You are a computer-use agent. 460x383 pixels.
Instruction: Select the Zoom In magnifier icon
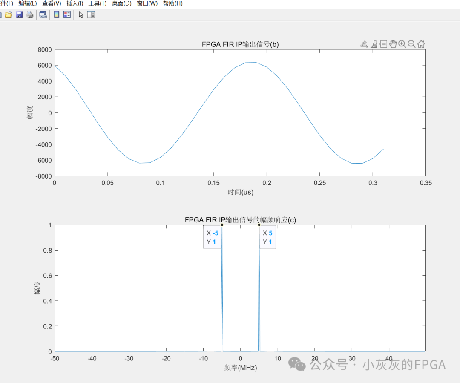pyautogui.click(x=402, y=44)
